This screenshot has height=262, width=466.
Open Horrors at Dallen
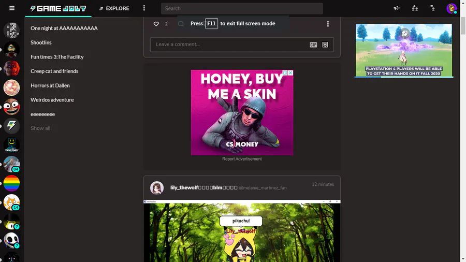[x=50, y=85]
